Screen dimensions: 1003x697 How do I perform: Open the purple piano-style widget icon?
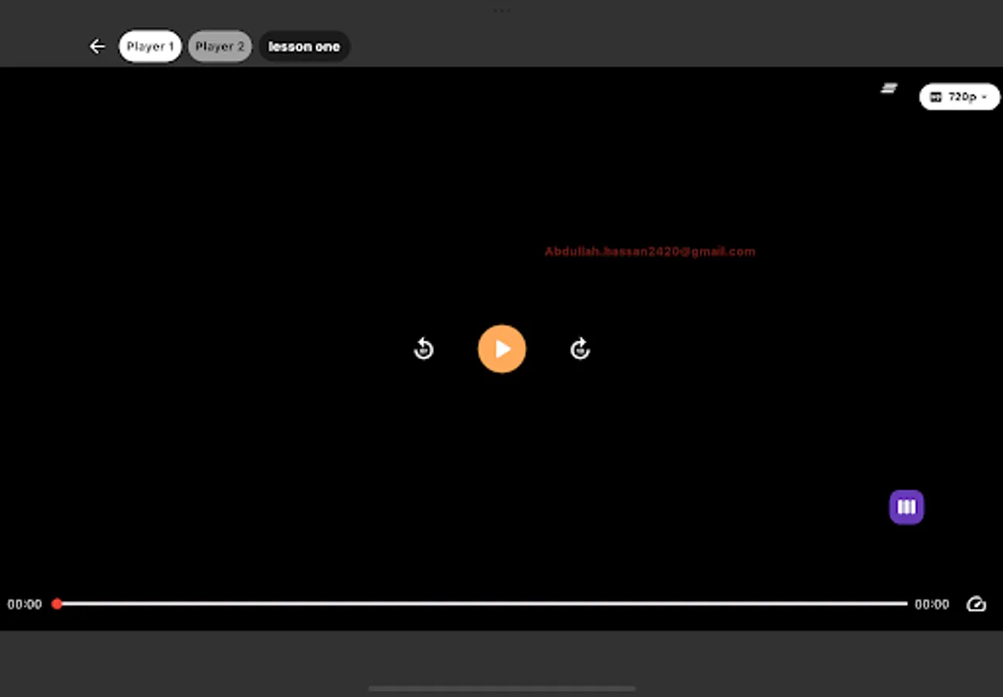[x=905, y=506]
